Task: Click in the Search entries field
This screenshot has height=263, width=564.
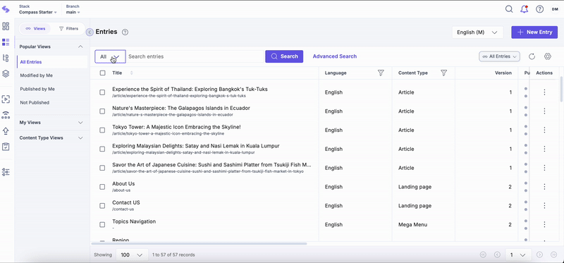Action: [x=195, y=56]
